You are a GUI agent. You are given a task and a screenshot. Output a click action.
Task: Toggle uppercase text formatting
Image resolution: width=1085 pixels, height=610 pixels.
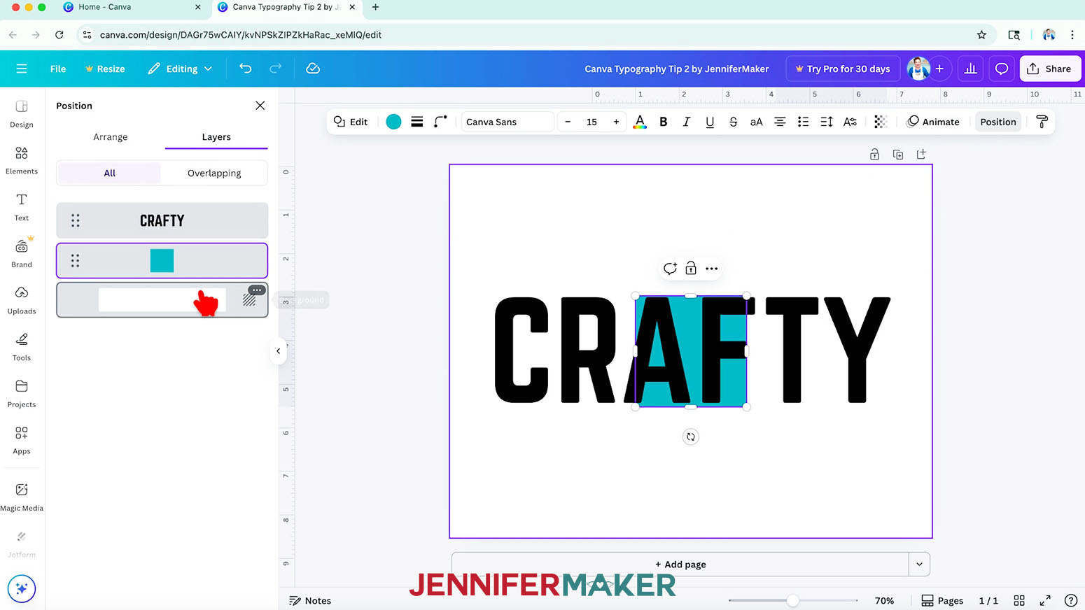(x=757, y=122)
